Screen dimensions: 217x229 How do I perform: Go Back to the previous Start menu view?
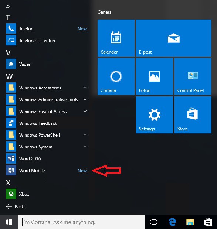pyautogui.click(x=15, y=206)
